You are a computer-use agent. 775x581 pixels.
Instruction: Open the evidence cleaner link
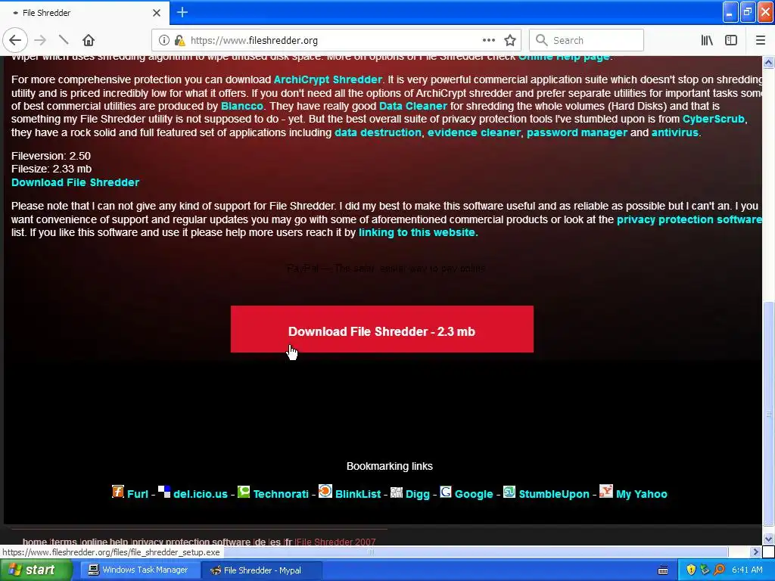click(x=474, y=132)
